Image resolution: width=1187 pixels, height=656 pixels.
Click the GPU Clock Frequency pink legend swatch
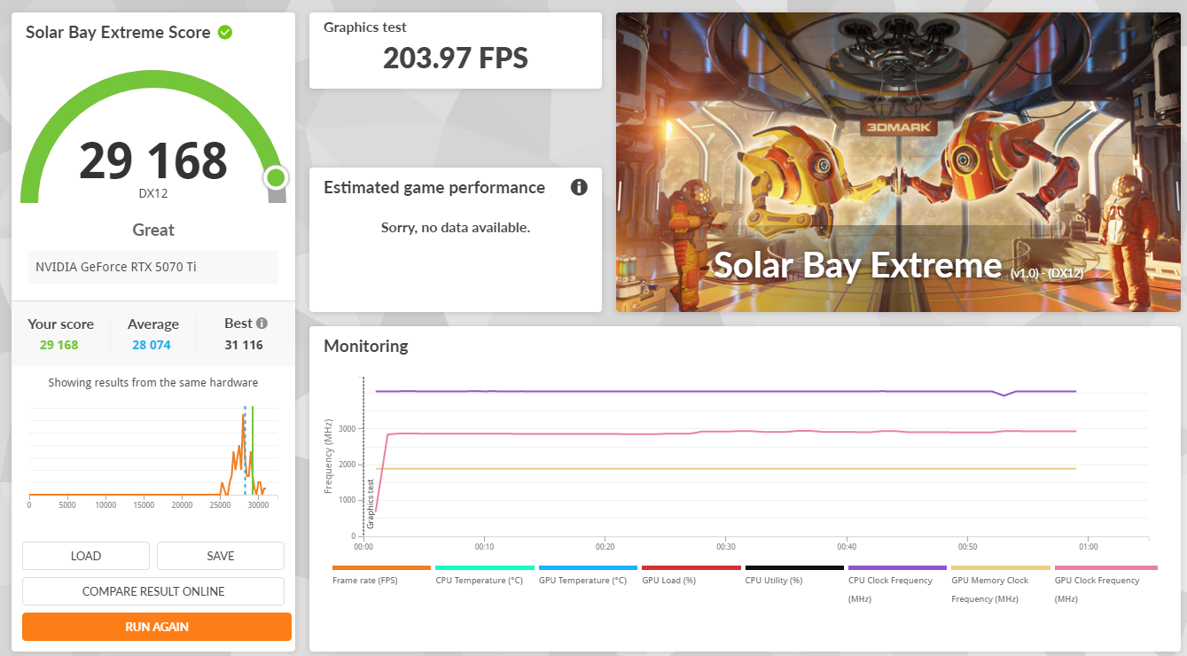[1104, 567]
